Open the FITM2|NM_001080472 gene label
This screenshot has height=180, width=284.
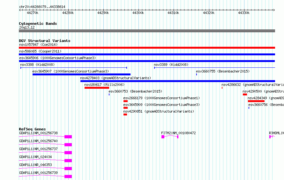(178, 133)
